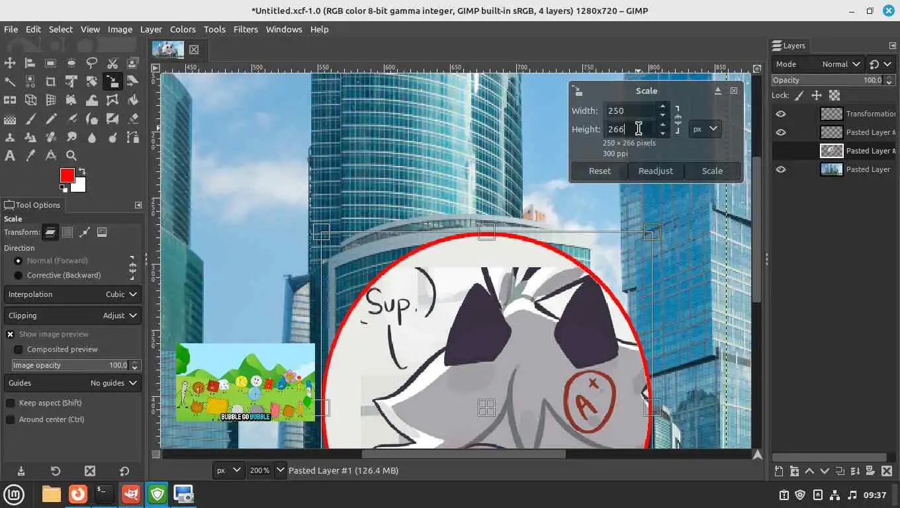Hide the bottom Pasted Layer
The width and height of the screenshot is (900, 508).
click(x=781, y=169)
